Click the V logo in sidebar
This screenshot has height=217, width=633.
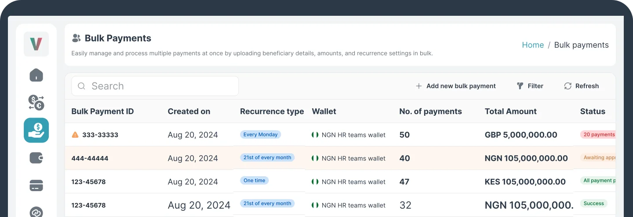(x=36, y=44)
